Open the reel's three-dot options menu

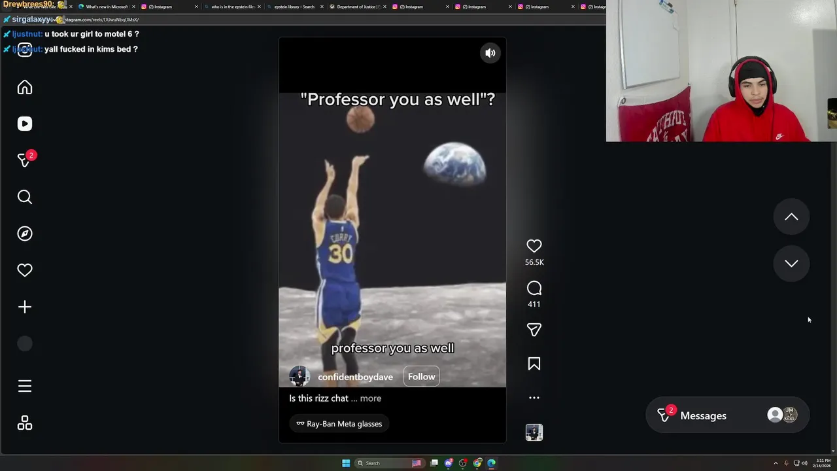pos(534,398)
